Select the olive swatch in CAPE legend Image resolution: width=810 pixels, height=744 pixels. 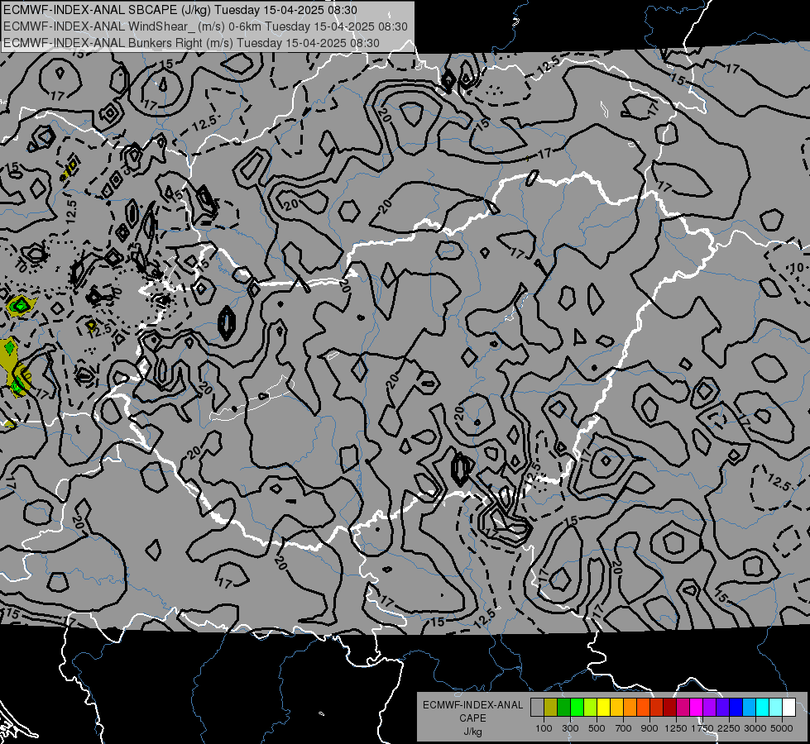pos(551,708)
